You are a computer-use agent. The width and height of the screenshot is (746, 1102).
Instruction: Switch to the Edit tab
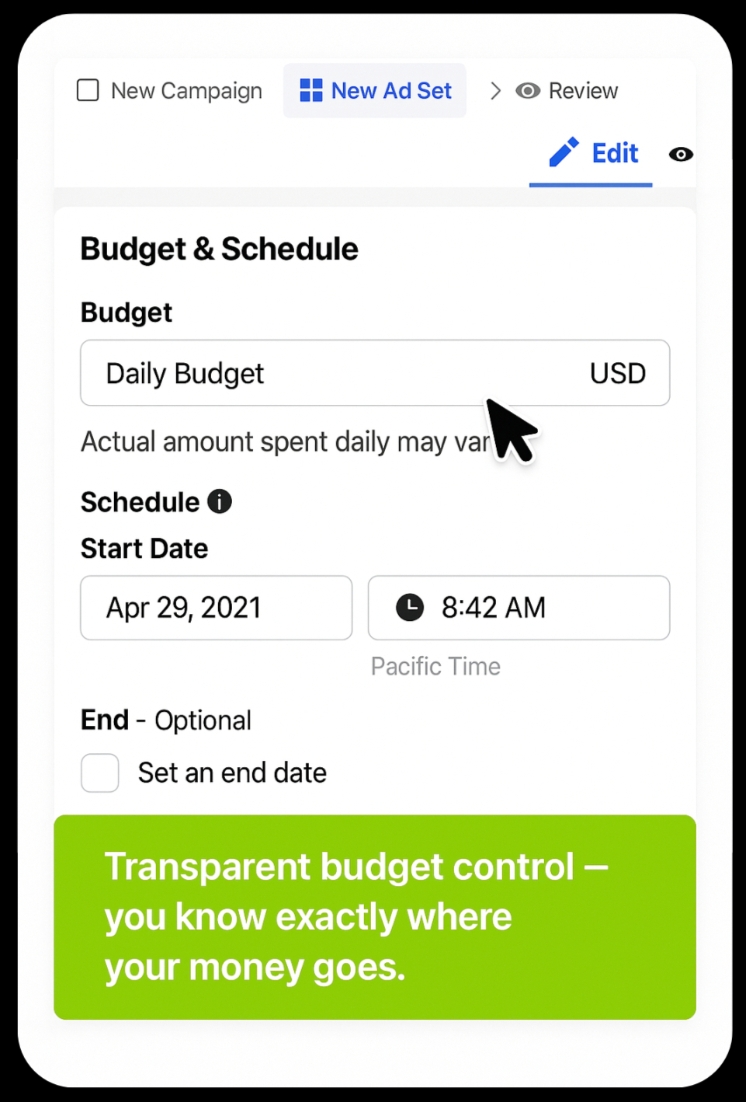(591, 156)
